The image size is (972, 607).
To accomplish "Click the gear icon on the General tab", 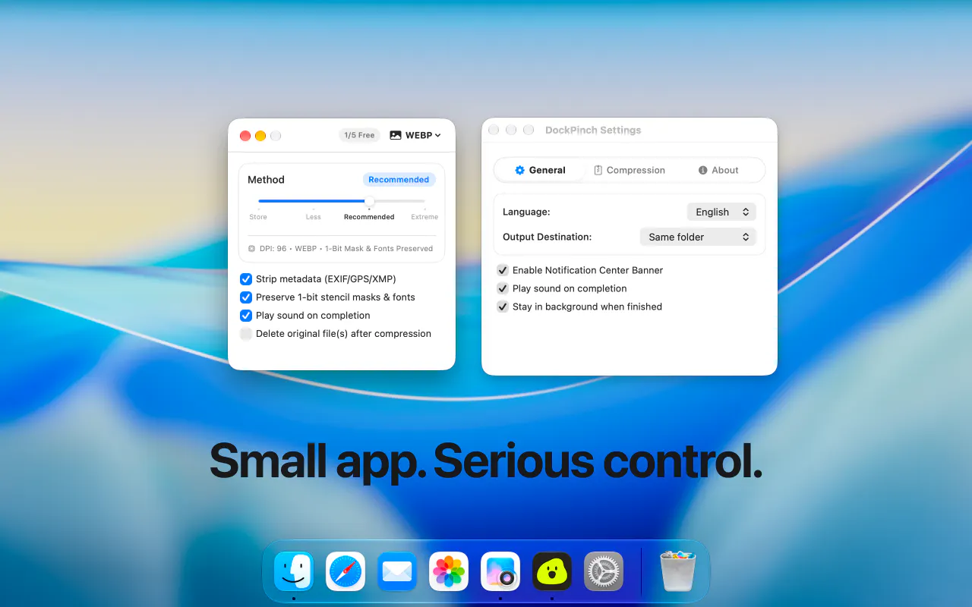I will (x=520, y=170).
